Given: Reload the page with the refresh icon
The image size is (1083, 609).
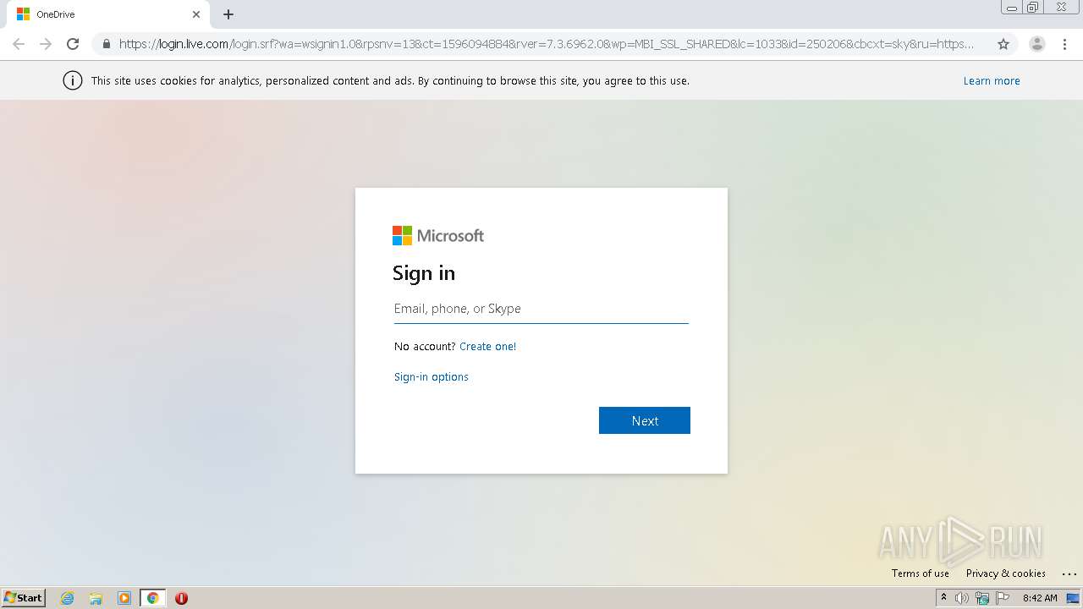Looking at the screenshot, I should click(73, 44).
